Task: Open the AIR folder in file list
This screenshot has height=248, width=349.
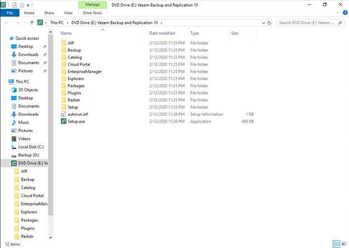Action: pyautogui.click(x=71, y=43)
